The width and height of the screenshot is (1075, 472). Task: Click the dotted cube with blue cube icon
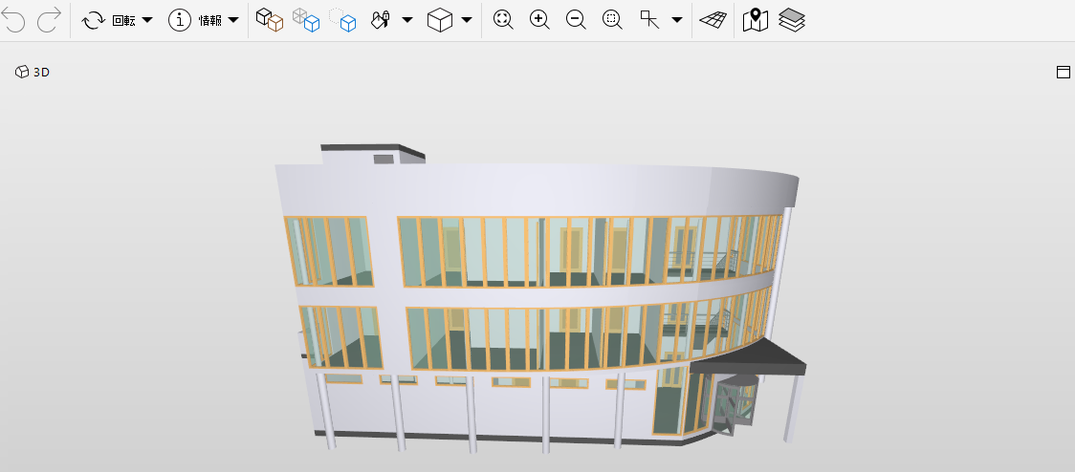pyautogui.click(x=342, y=20)
